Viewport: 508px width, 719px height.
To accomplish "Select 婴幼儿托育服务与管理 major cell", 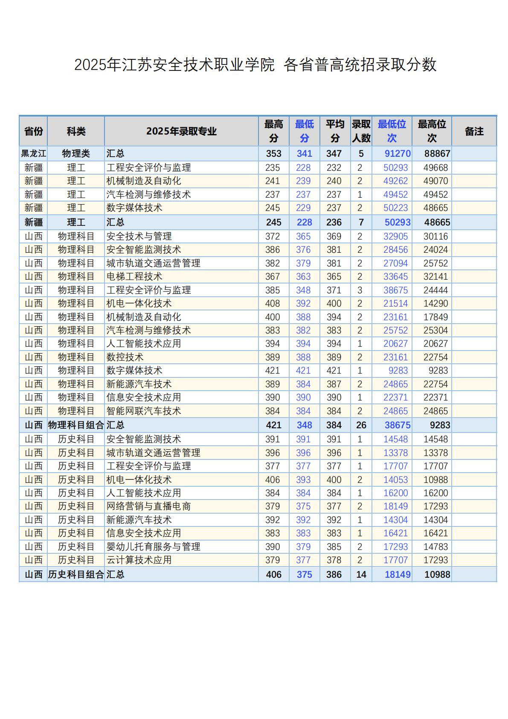I will pyautogui.click(x=153, y=547).
